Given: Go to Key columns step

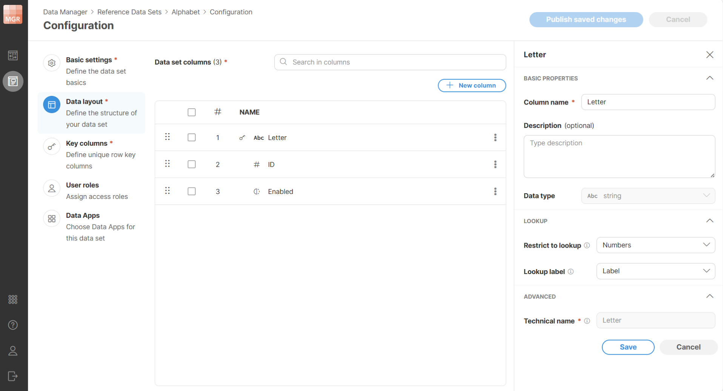Looking at the screenshot, I should pos(91,155).
